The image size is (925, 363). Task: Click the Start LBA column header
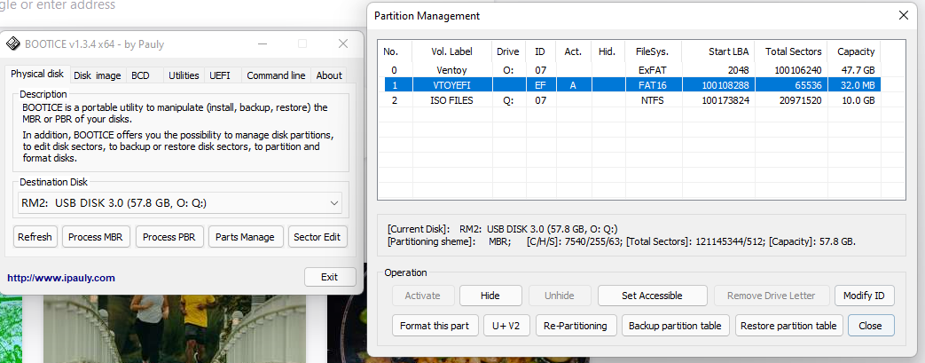[x=719, y=52]
